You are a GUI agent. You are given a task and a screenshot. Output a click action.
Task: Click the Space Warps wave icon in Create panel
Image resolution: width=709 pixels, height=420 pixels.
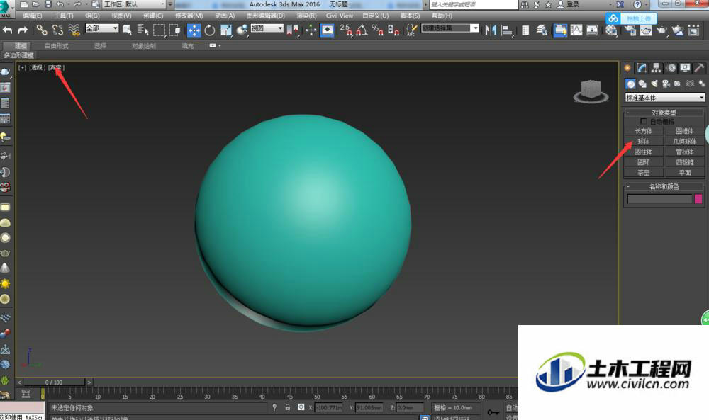click(x=690, y=84)
